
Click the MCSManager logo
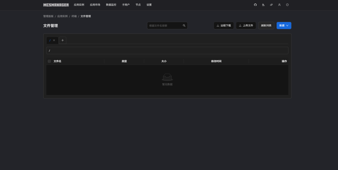tap(56, 5)
